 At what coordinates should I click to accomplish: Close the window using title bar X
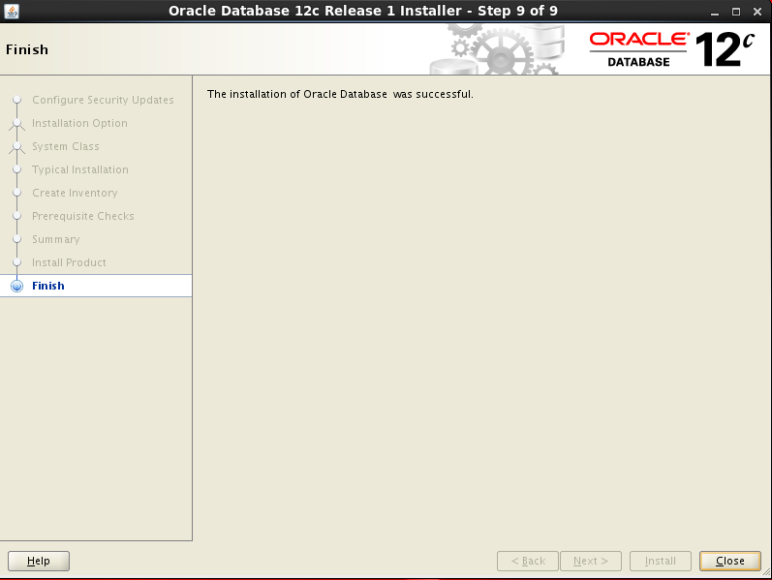pyautogui.click(x=757, y=12)
